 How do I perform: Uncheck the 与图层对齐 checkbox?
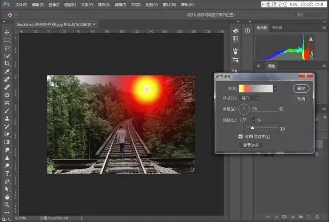click(x=241, y=137)
